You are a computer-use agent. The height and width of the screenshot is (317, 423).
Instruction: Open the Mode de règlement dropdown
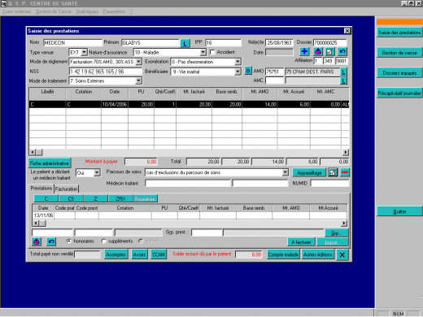click(138, 62)
